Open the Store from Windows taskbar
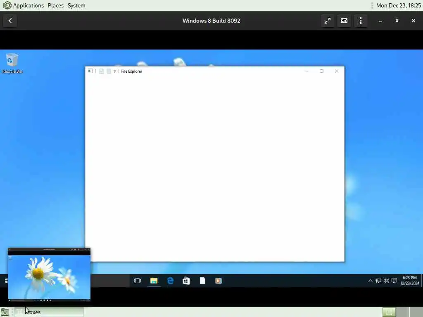423x317 pixels. tap(186, 281)
